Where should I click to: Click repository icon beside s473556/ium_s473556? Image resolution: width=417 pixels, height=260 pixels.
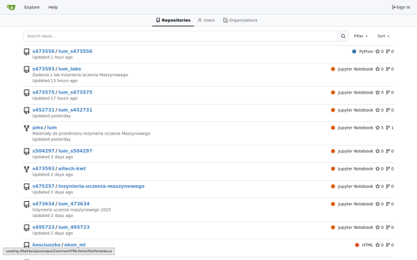coord(26,52)
